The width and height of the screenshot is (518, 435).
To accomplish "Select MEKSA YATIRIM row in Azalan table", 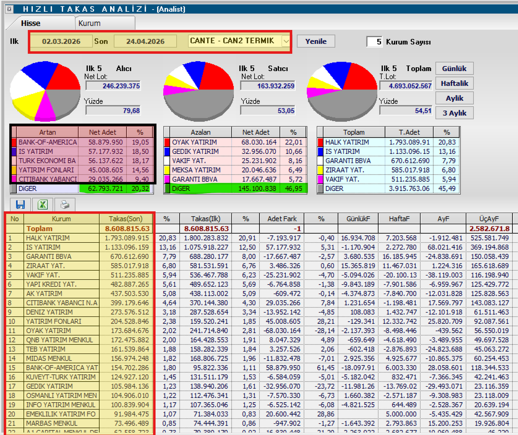I will pos(236,170).
